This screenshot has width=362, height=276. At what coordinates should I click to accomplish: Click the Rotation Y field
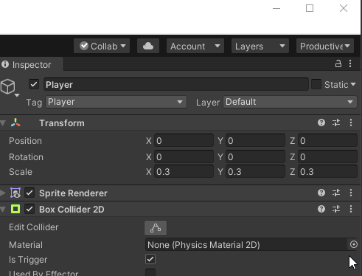click(x=255, y=157)
